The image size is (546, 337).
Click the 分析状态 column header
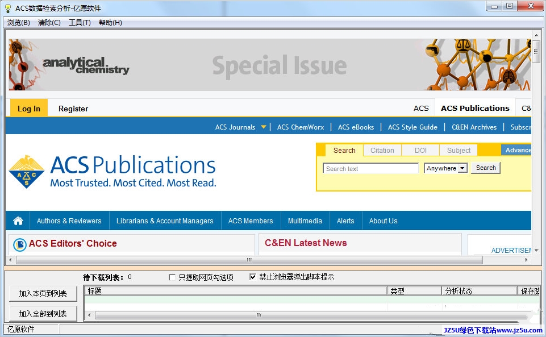480,291
